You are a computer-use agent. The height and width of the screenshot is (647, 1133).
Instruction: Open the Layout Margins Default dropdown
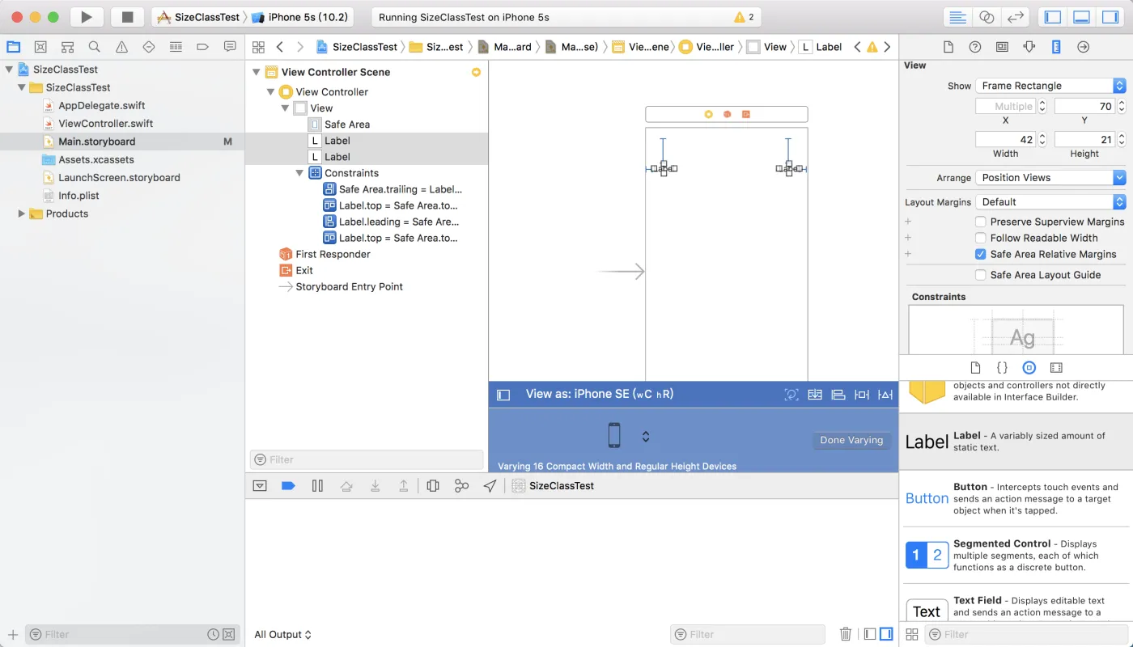[1050, 202]
